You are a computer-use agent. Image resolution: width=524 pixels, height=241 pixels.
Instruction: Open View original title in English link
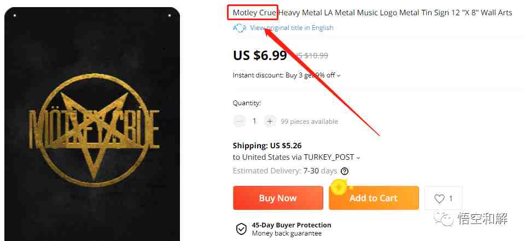[x=292, y=28]
